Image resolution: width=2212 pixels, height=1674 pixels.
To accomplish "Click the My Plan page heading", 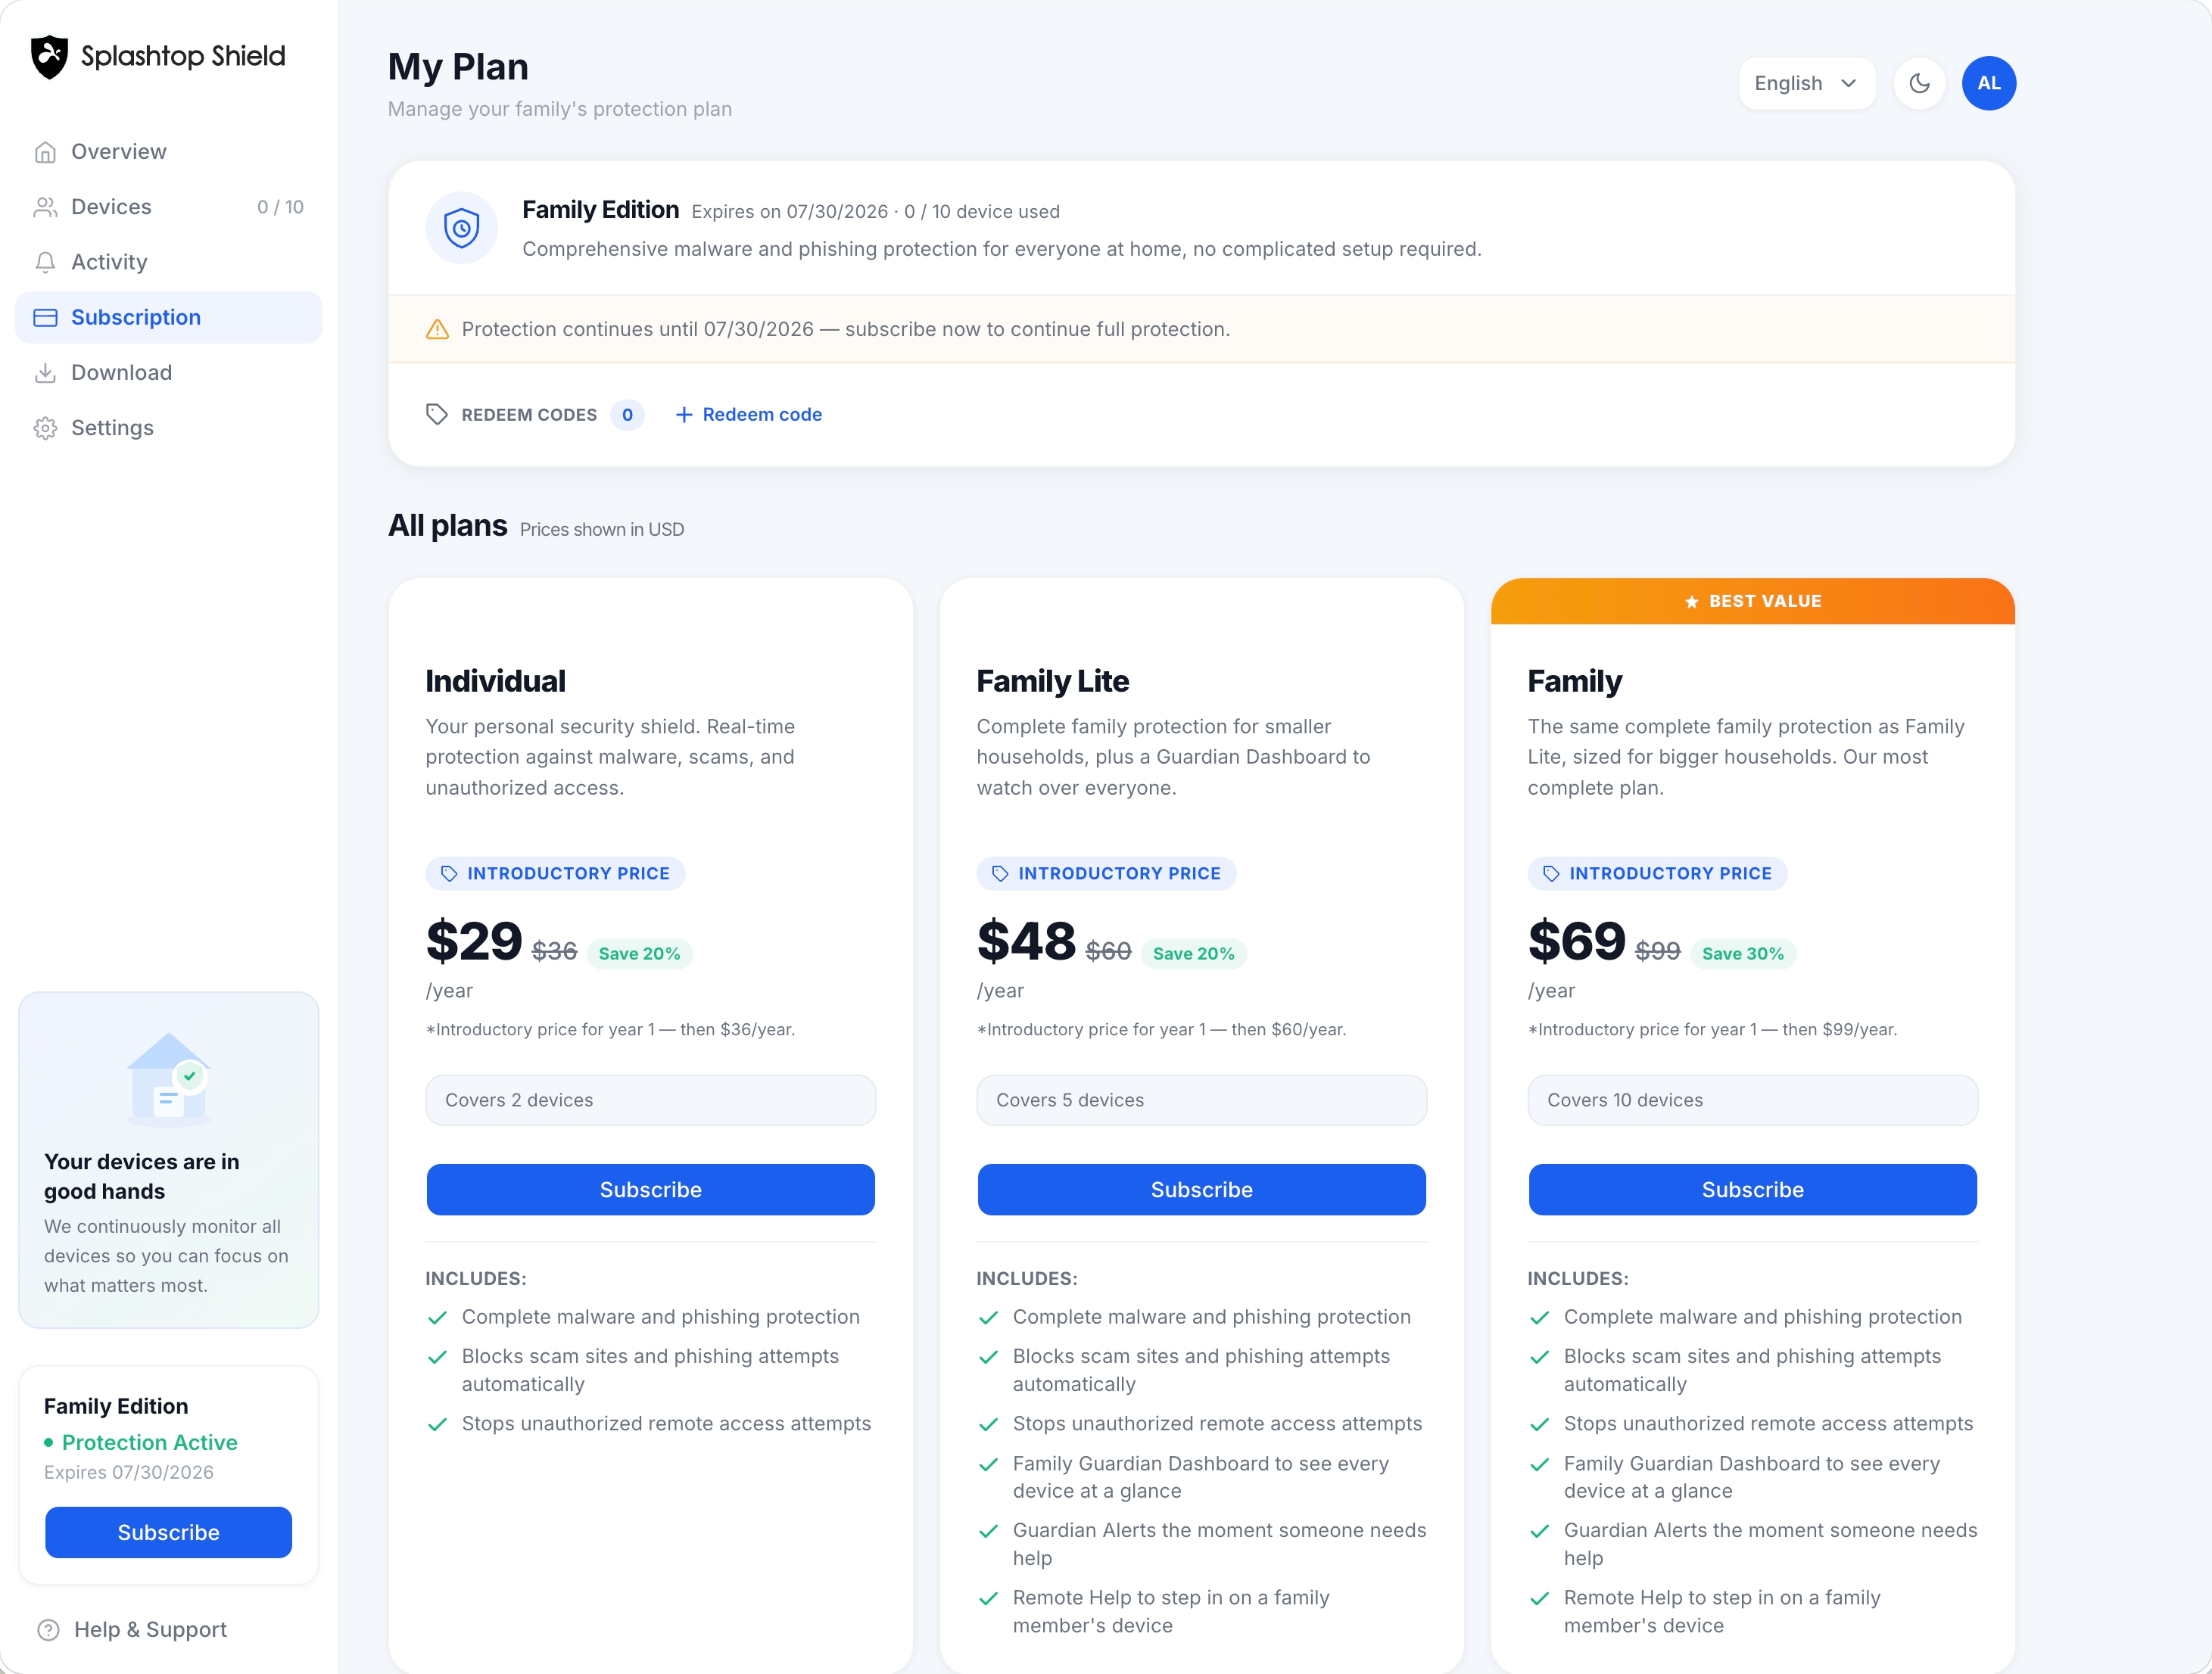I will click(x=458, y=67).
